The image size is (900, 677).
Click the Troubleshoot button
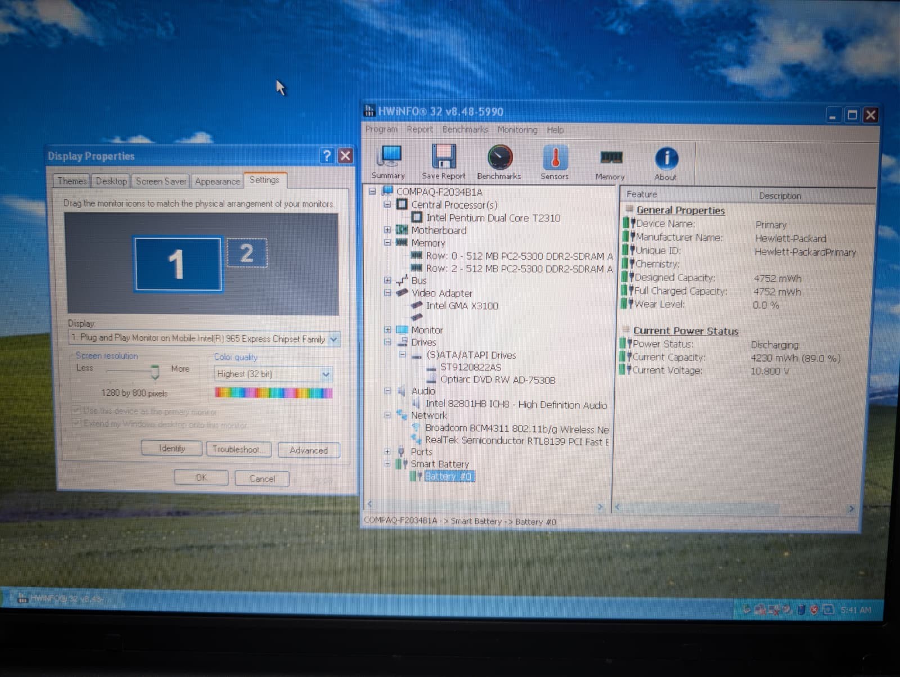click(x=239, y=449)
